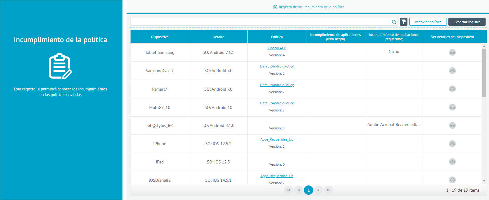Go to last page of results
The width and height of the screenshot is (489, 200).
(x=328, y=190)
